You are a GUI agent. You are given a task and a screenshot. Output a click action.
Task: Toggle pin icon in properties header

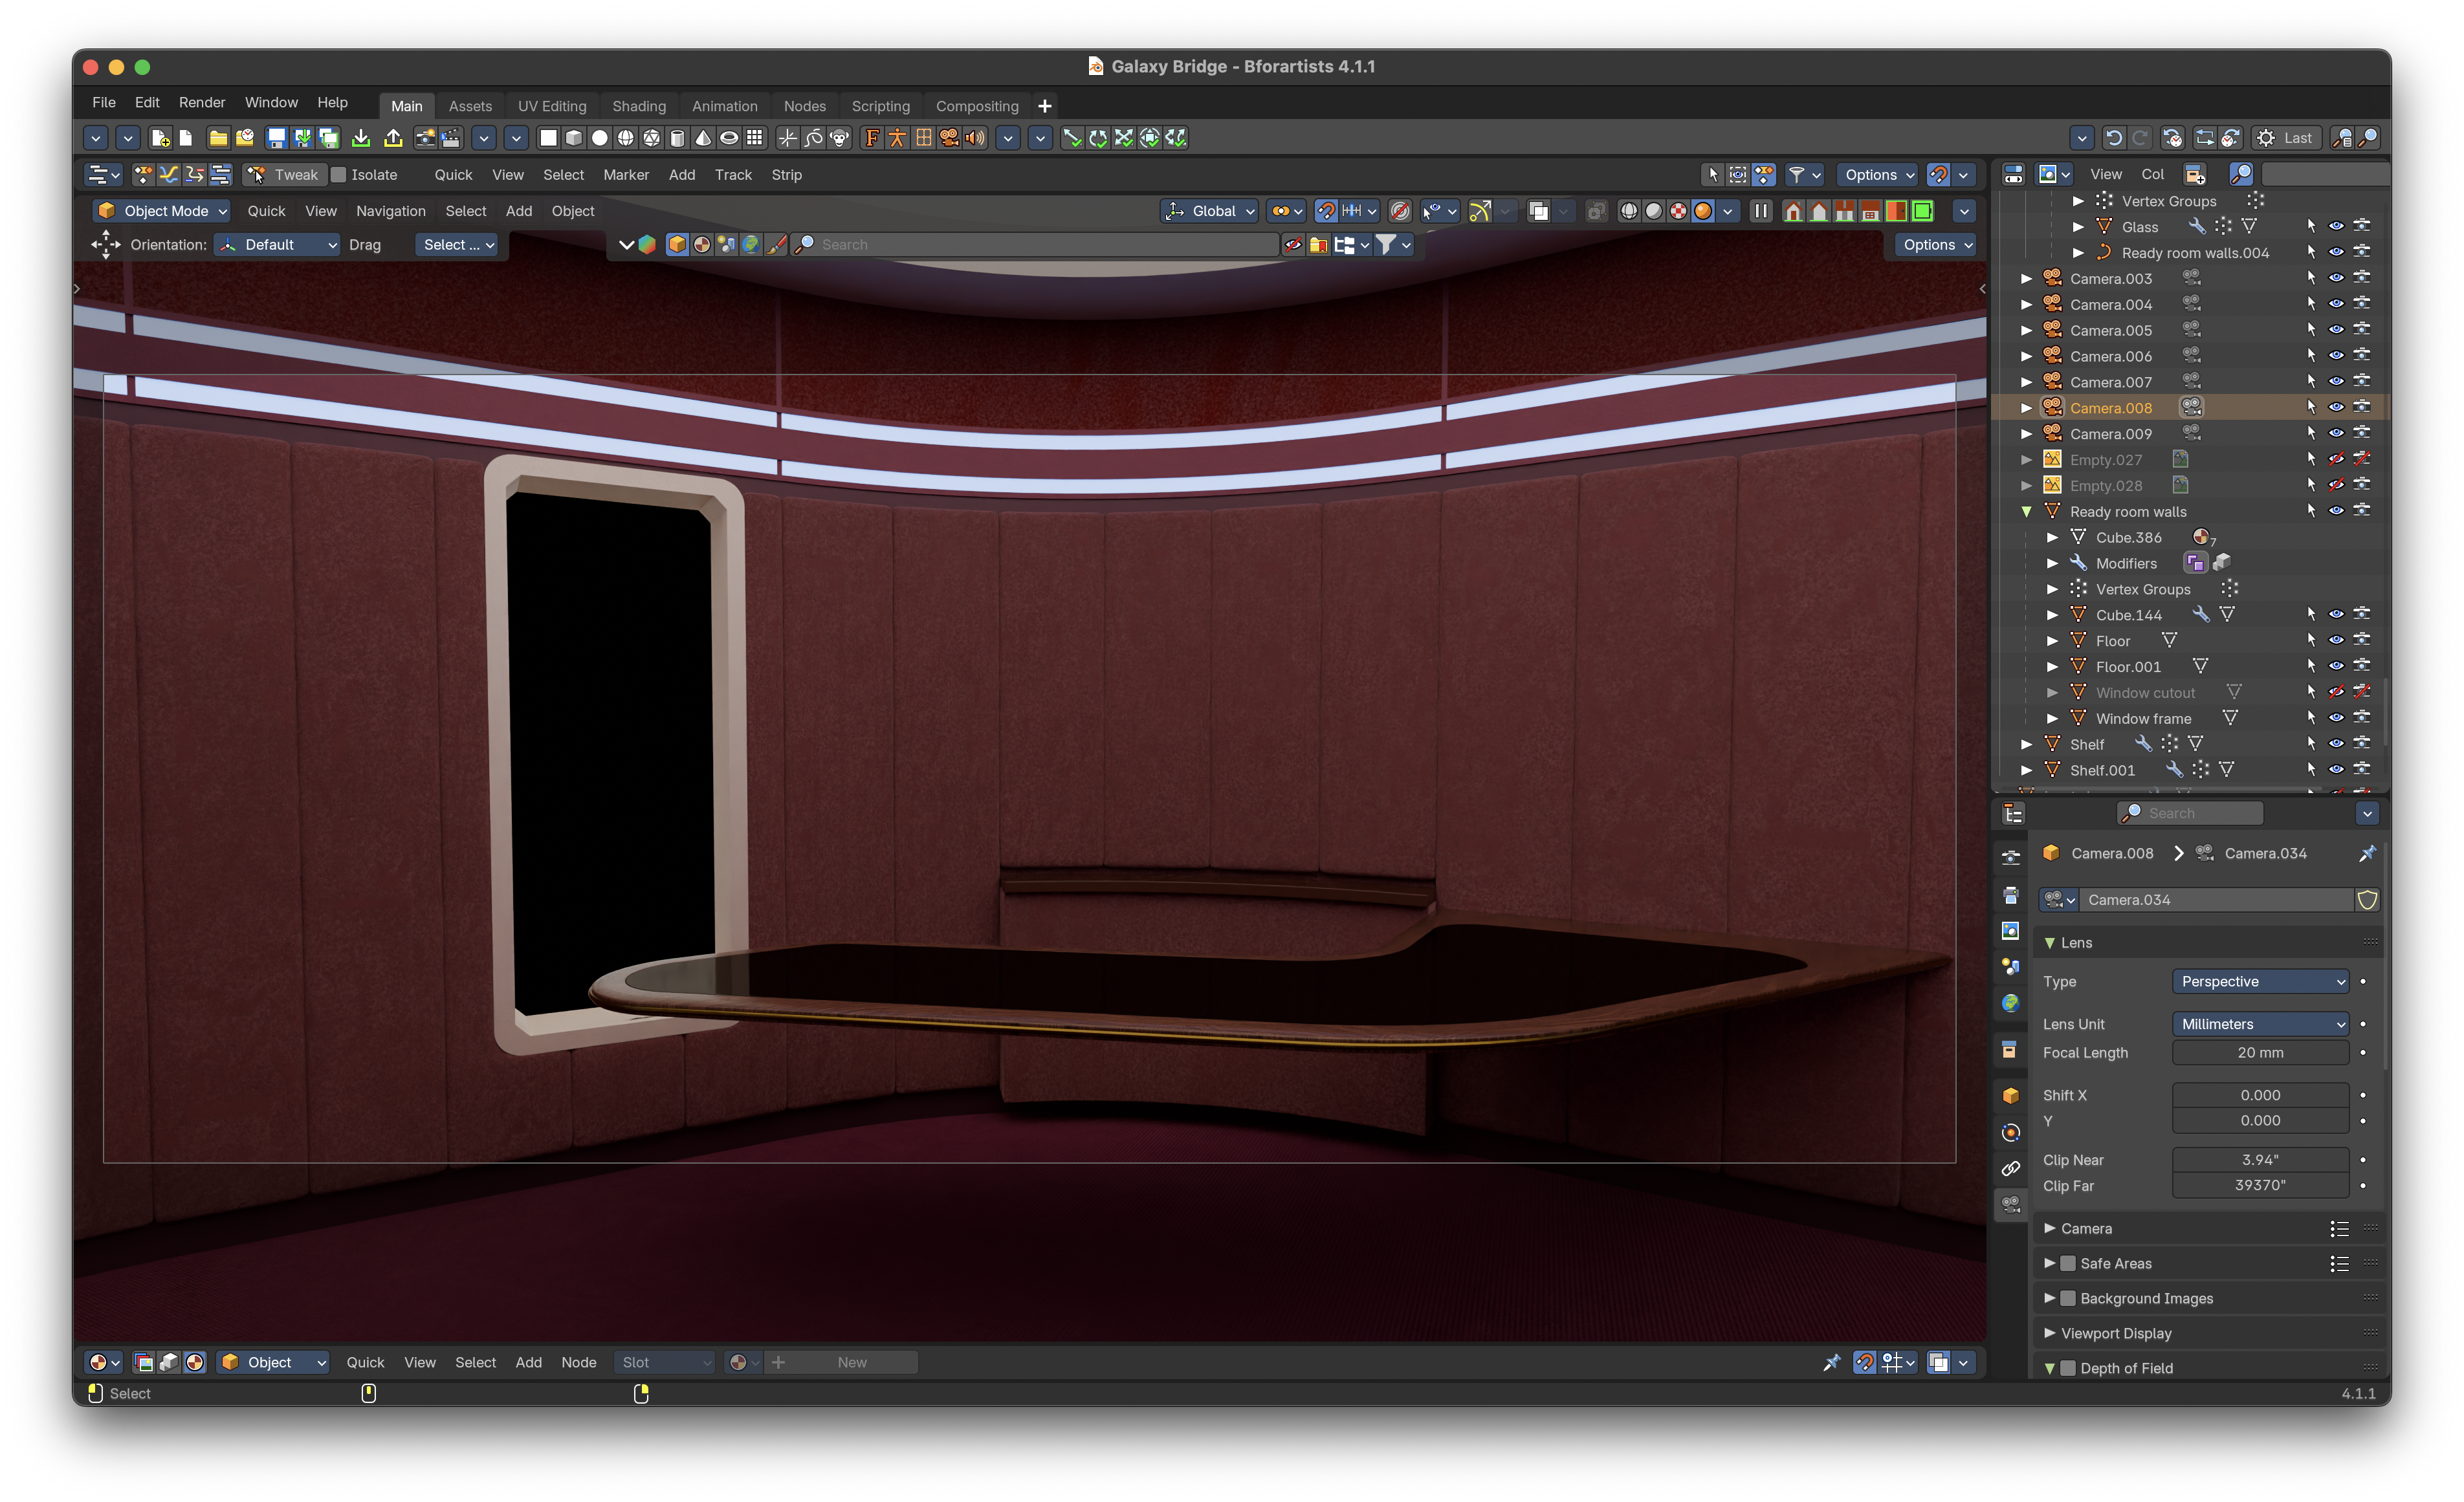(2367, 853)
